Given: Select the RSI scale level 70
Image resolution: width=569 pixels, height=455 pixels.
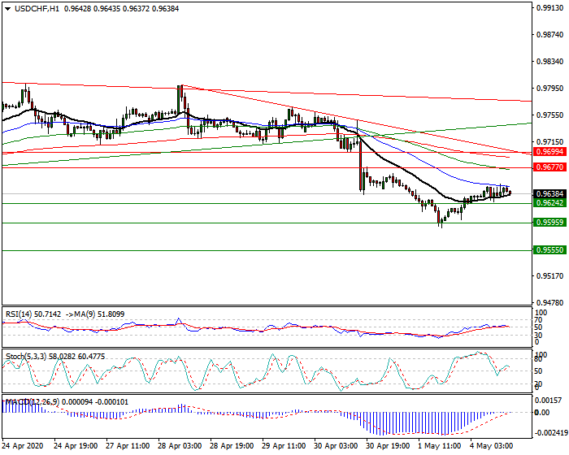Looking at the screenshot, I should pyautogui.click(x=538, y=320).
